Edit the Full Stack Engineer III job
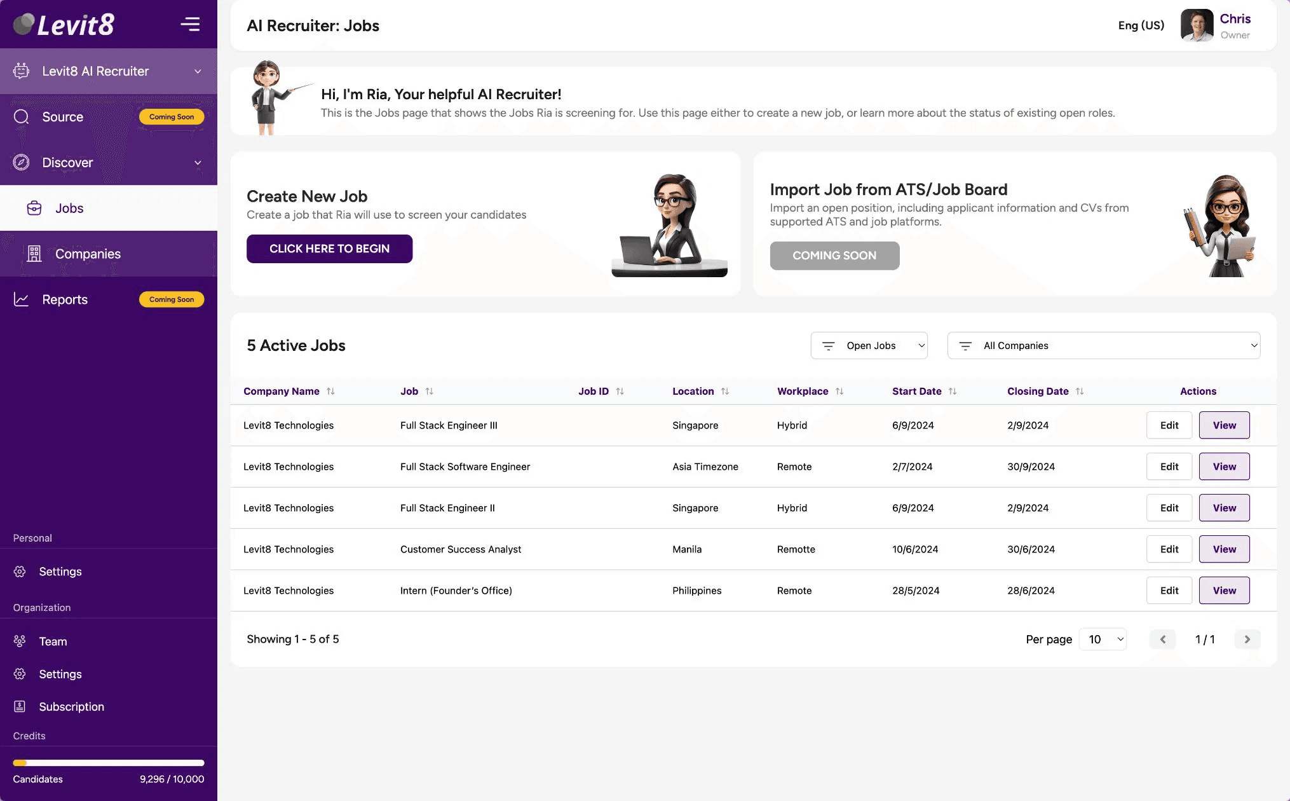This screenshot has width=1290, height=801. pos(1169,425)
